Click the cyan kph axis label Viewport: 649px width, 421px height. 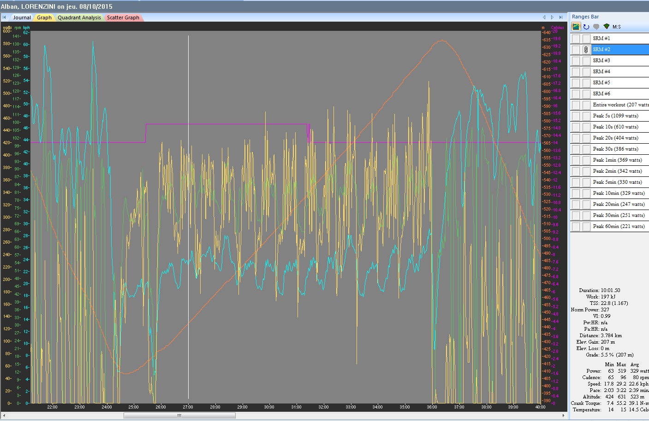(26, 28)
